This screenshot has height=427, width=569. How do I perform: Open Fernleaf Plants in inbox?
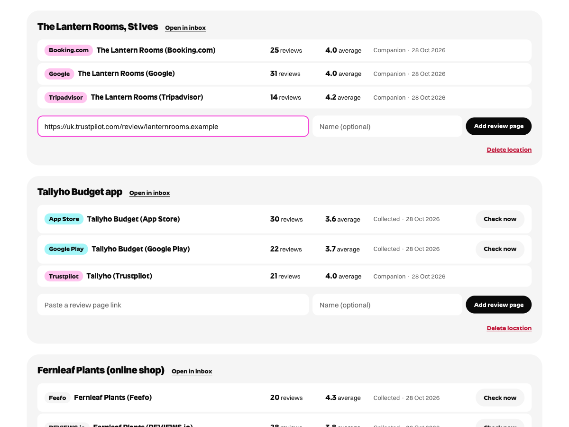tap(192, 371)
